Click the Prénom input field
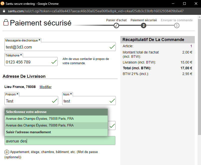201x165 pixels. (27, 101)
